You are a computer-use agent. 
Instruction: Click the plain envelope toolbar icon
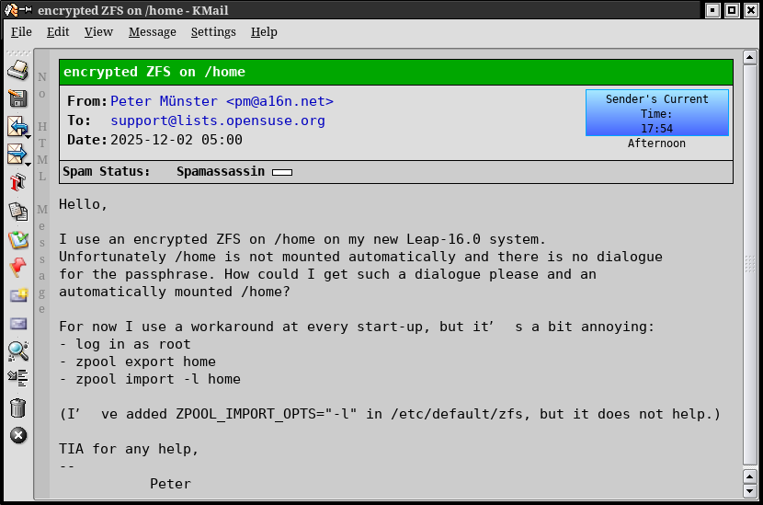tap(18, 324)
